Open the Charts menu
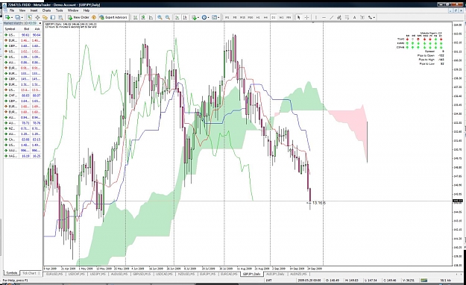466x285 pixels. tap(47, 10)
